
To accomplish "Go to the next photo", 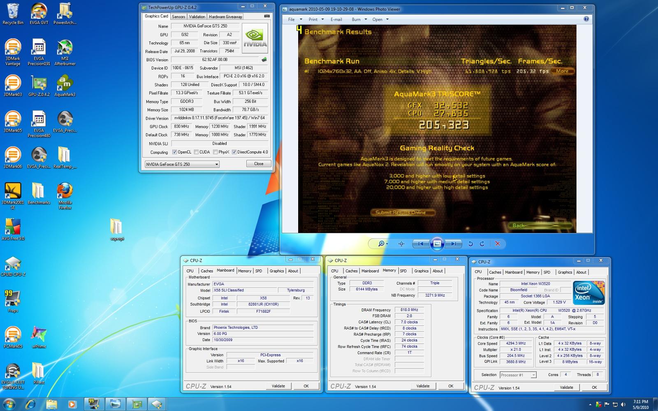I will (x=453, y=244).
